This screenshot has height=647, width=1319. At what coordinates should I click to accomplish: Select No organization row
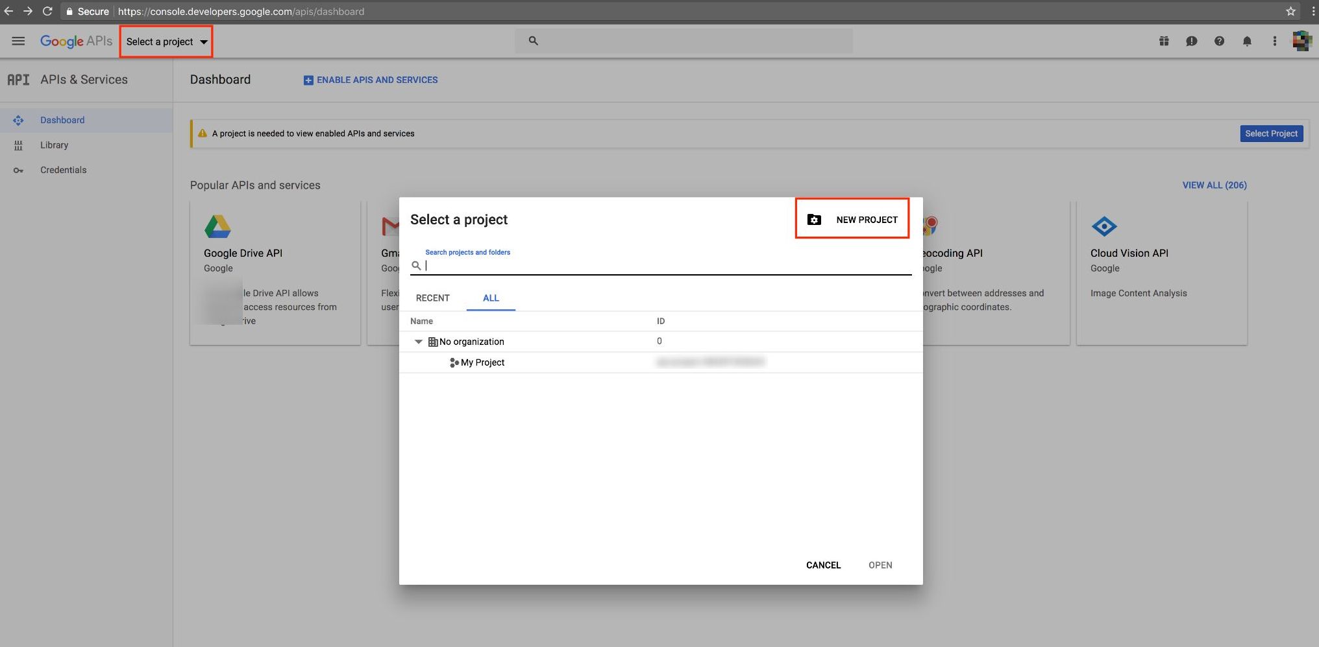pos(661,342)
